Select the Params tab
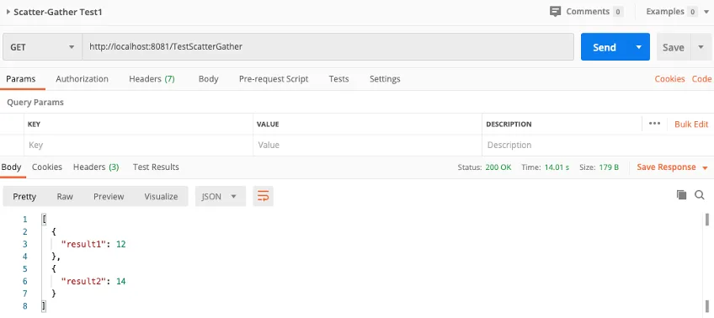Viewport: 714px width, 318px height. [x=21, y=79]
